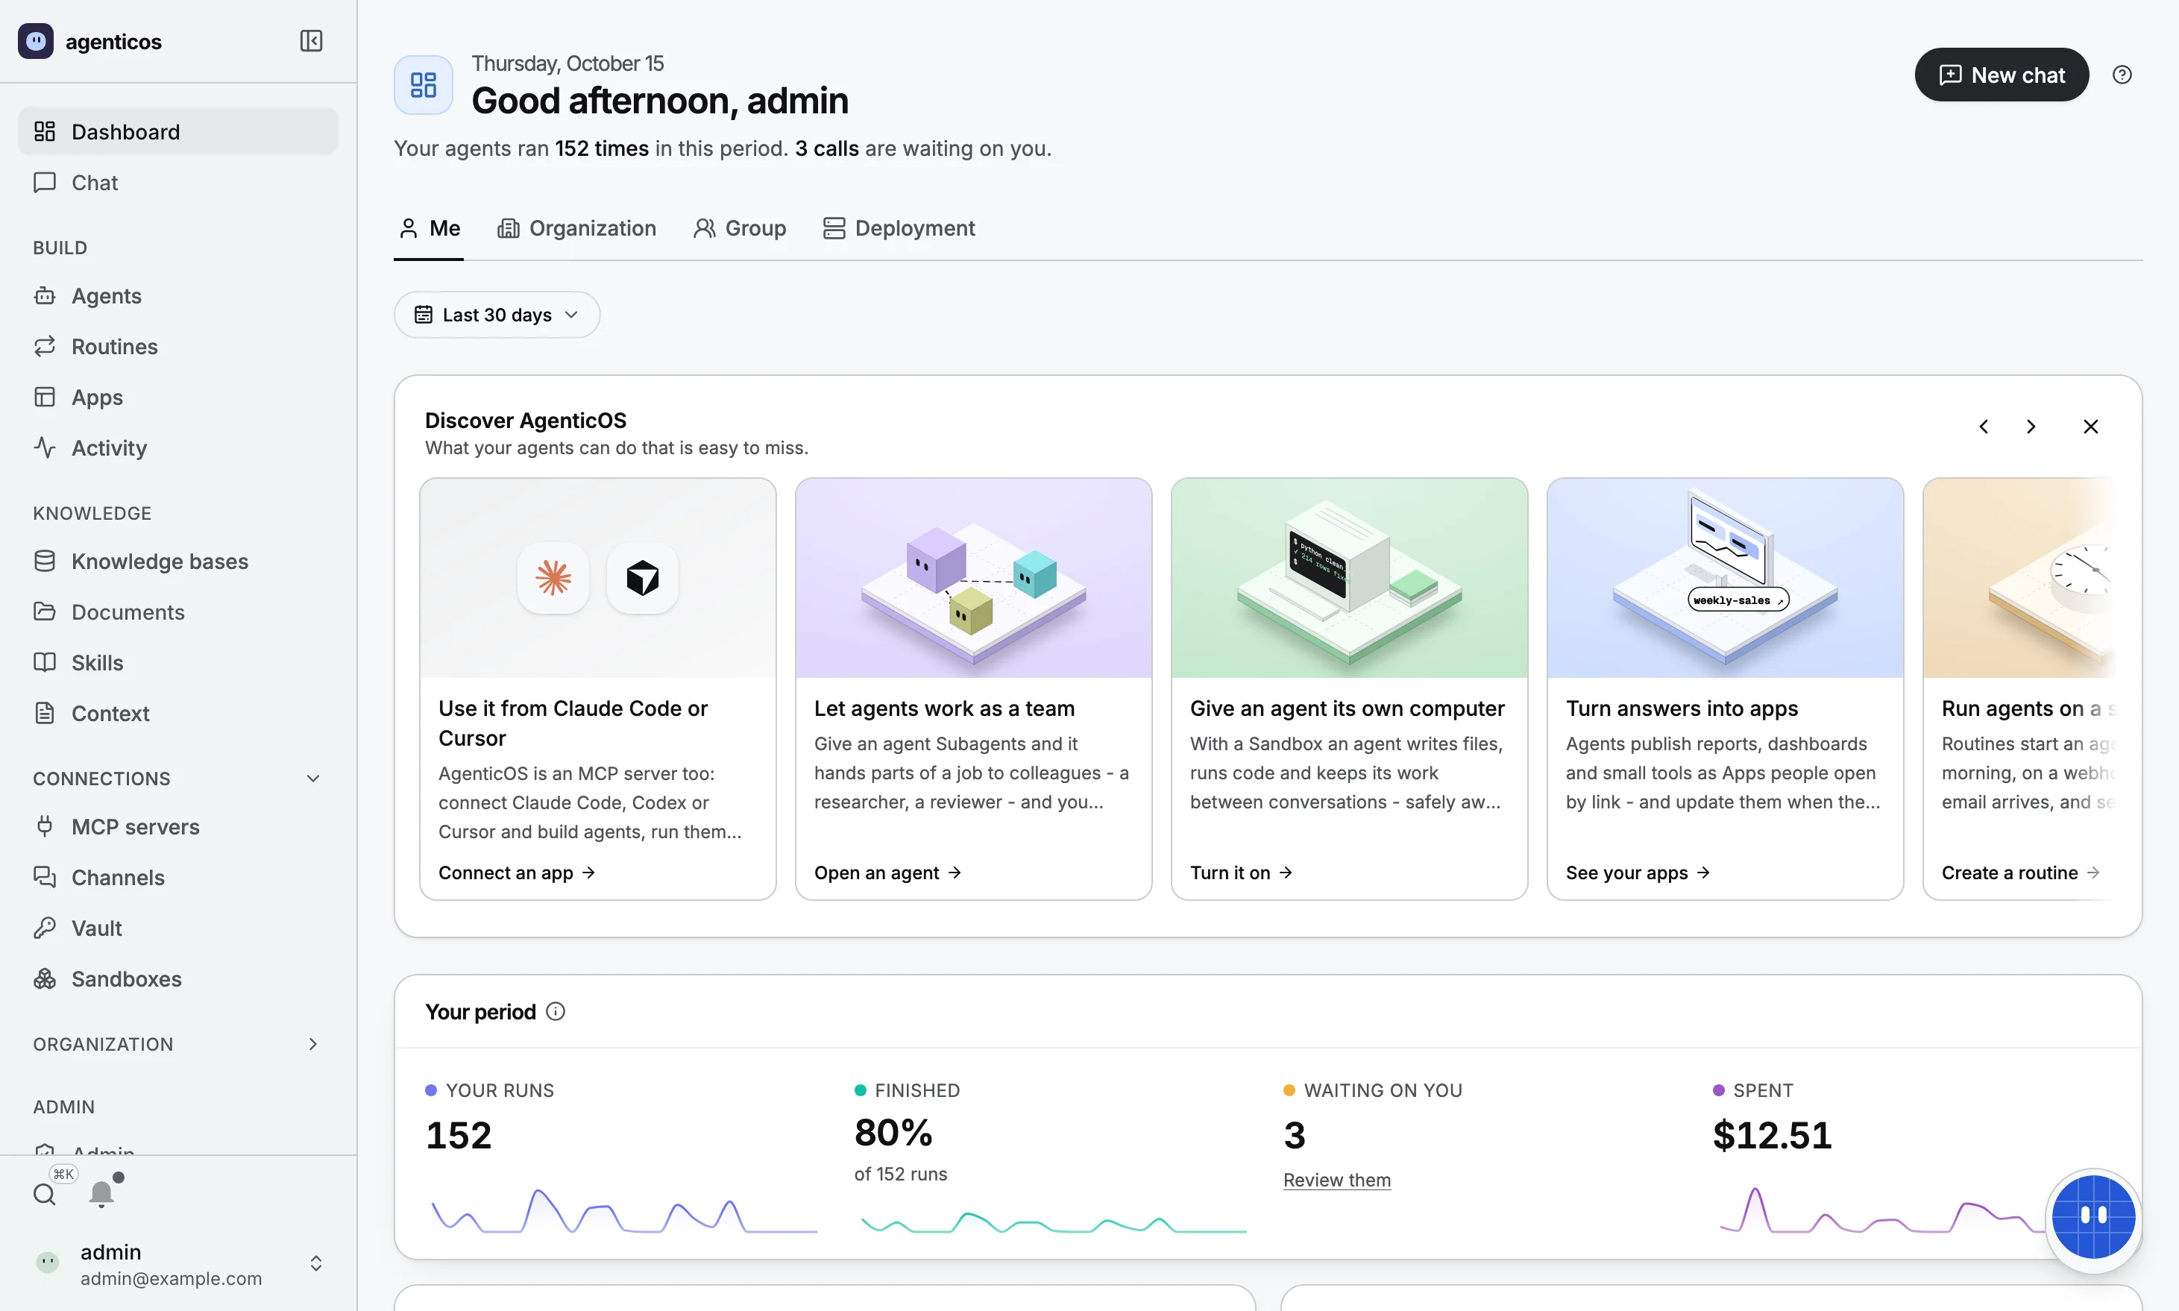Open the floating assistant robot button
This screenshot has height=1311, width=2179.
[x=2093, y=1216]
